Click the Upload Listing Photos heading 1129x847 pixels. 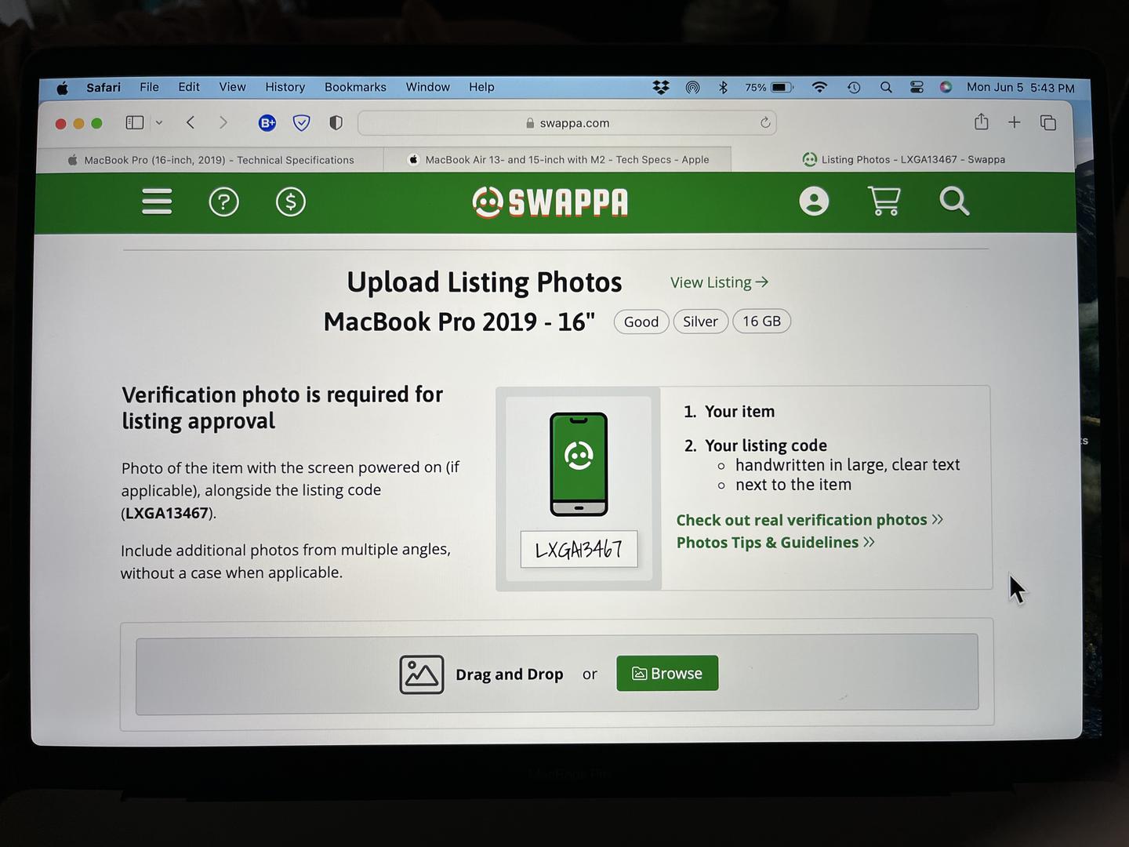pos(485,282)
